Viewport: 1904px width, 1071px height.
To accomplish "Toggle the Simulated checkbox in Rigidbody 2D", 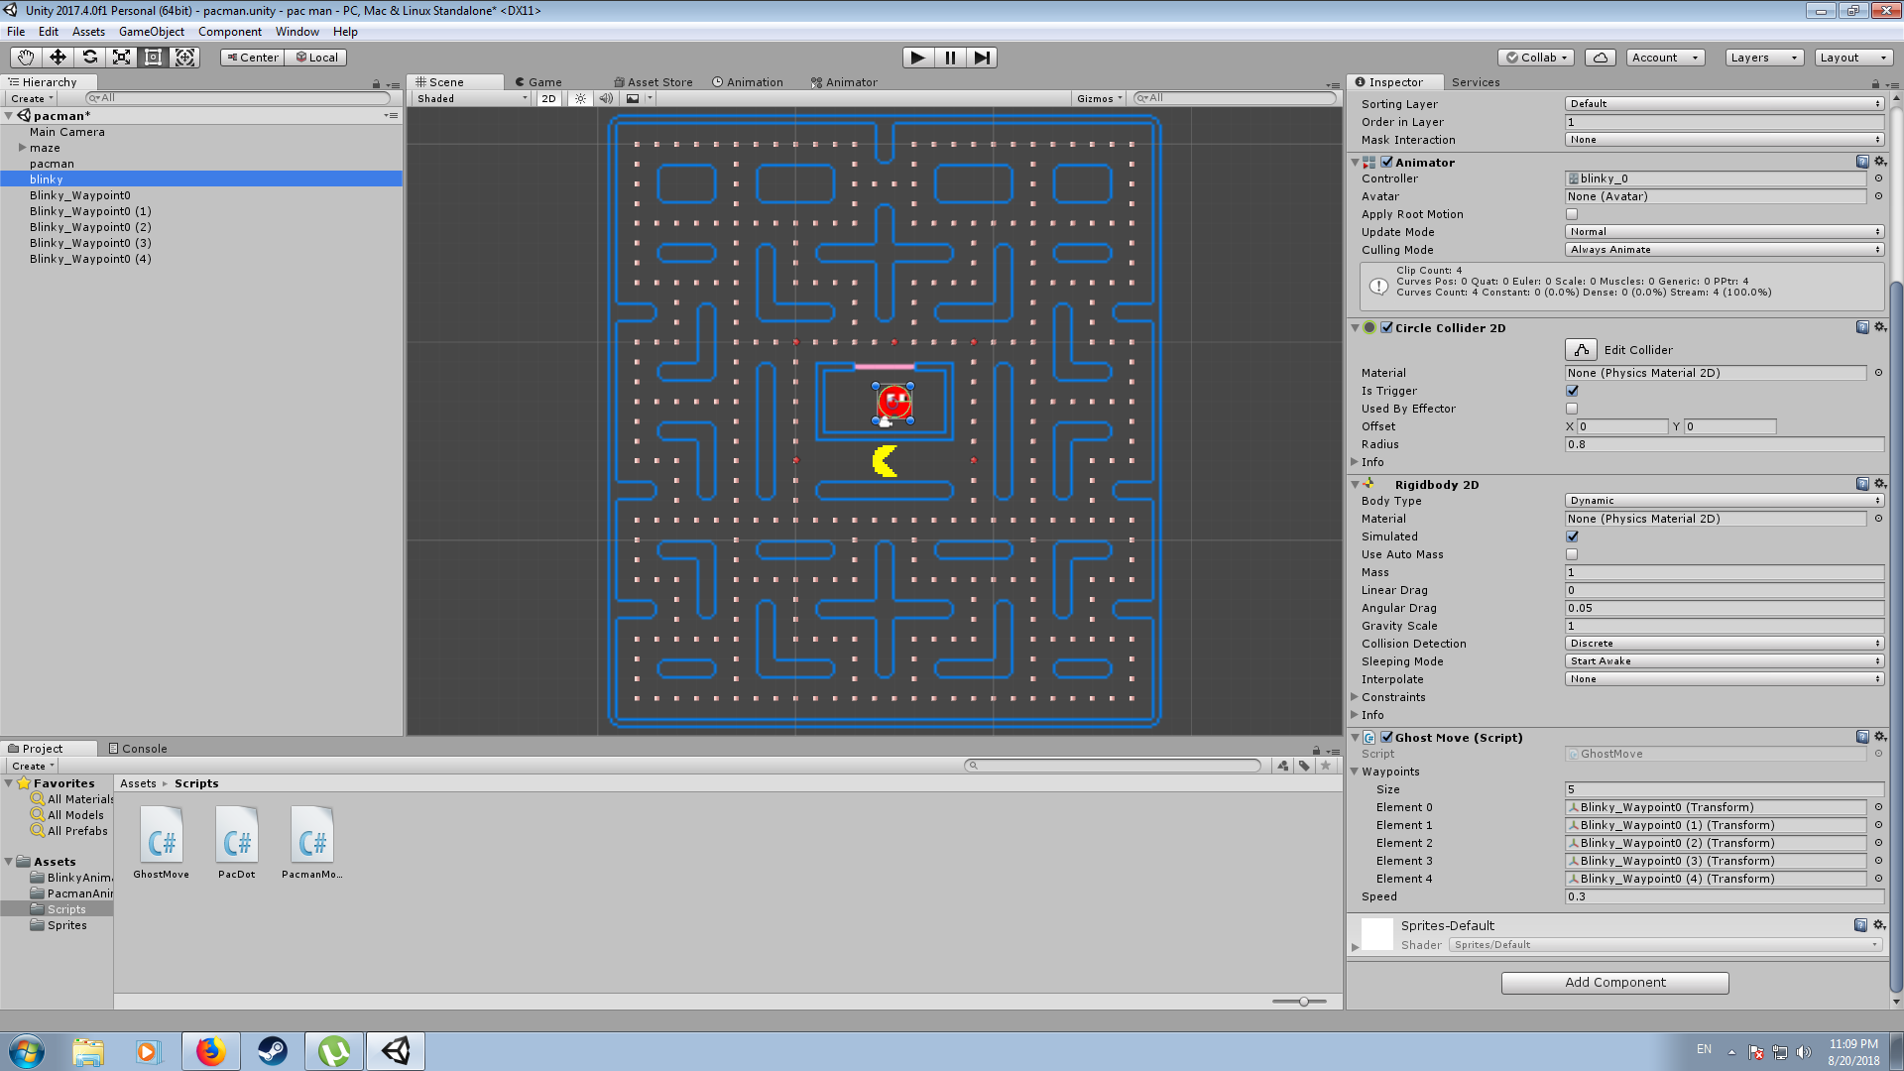I will 1571,535.
